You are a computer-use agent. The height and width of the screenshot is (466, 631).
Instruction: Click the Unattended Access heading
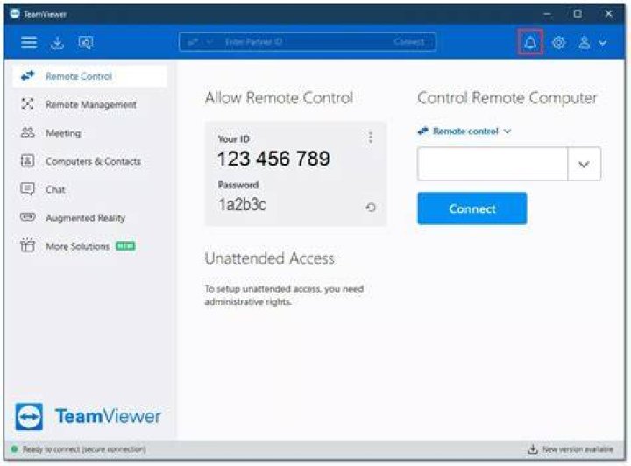tap(269, 258)
